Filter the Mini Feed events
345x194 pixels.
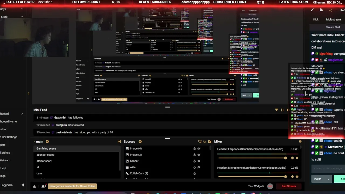click(x=276, y=110)
